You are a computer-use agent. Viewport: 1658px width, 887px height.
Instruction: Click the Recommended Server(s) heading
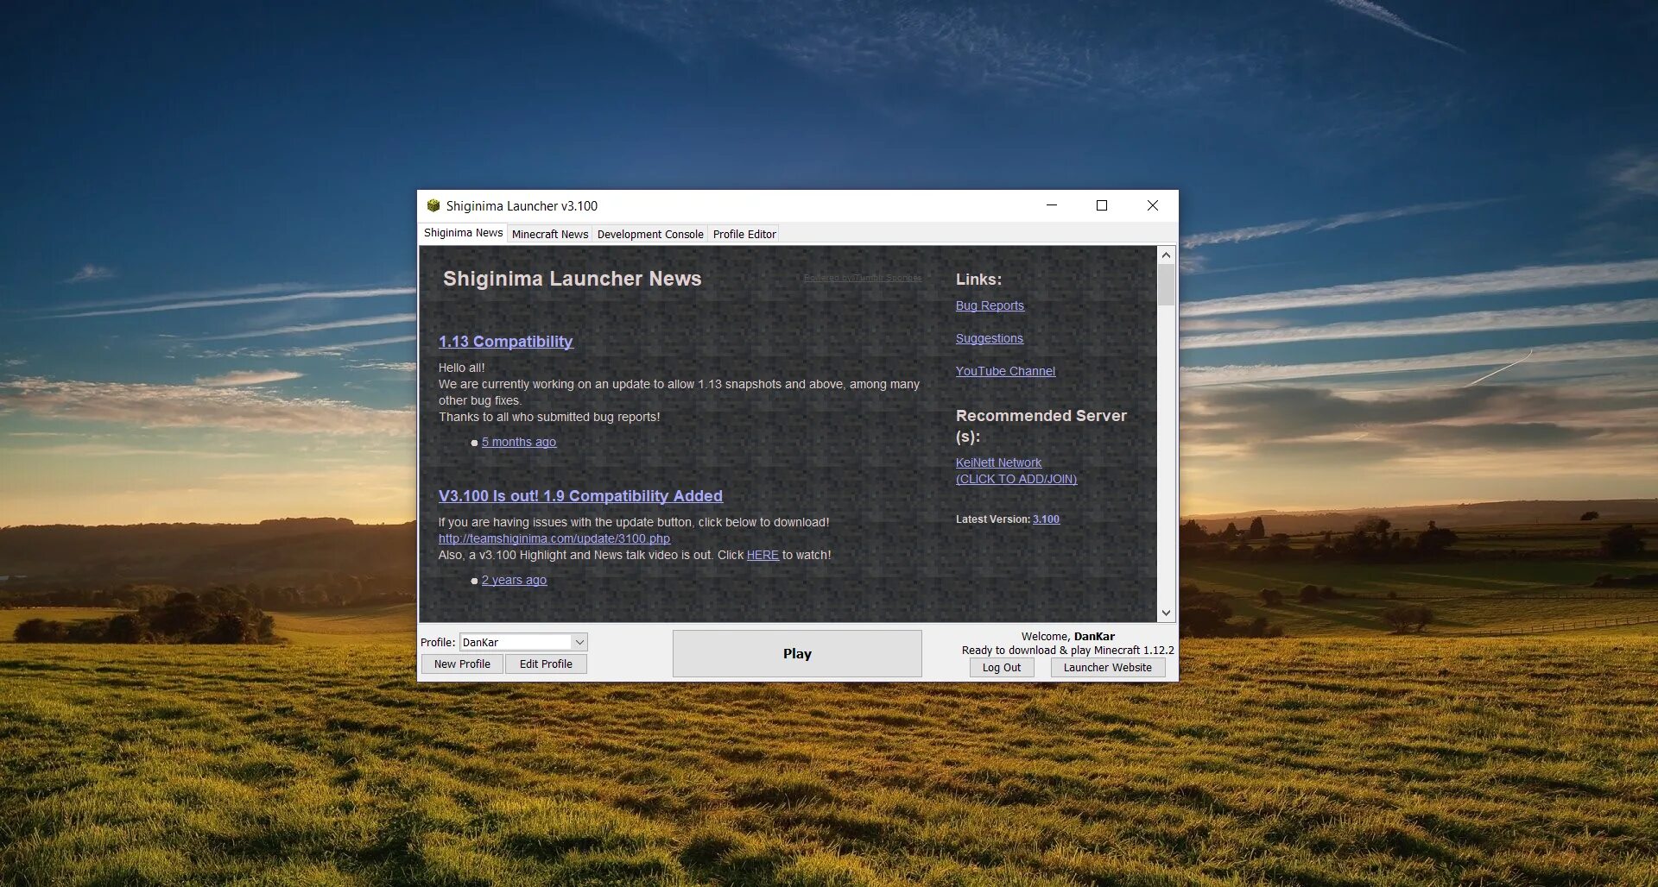1041,426
